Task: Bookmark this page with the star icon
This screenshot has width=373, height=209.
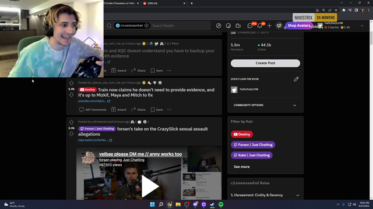Action: (336, 10)
